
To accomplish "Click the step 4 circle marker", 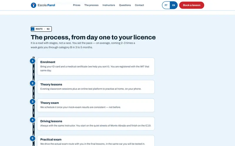I will pos(33,120).
